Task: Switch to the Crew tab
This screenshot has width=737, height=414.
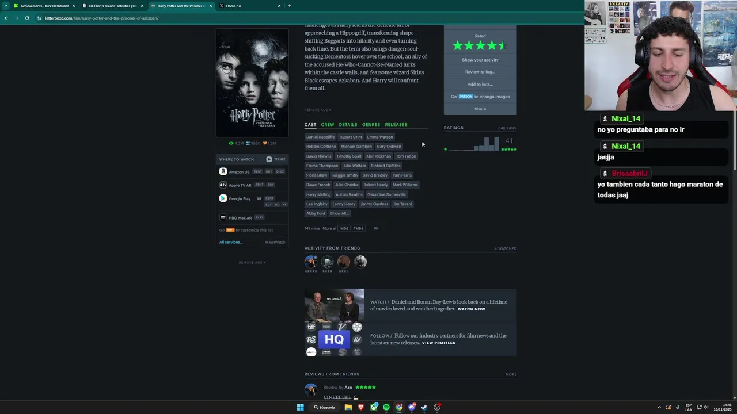Action: (328, 124)
